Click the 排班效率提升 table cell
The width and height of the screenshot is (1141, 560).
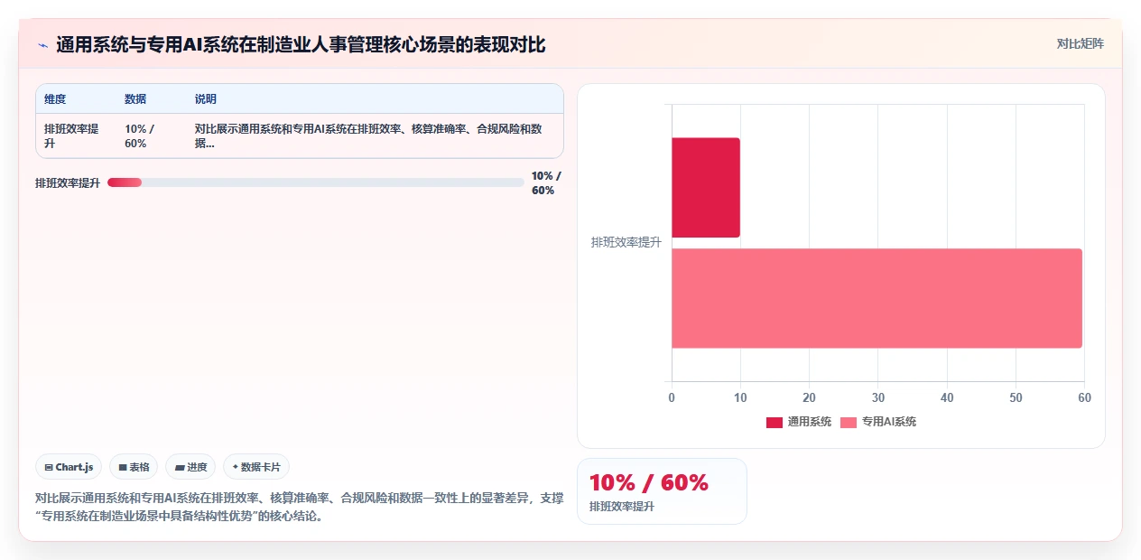(x=75, y=136)
